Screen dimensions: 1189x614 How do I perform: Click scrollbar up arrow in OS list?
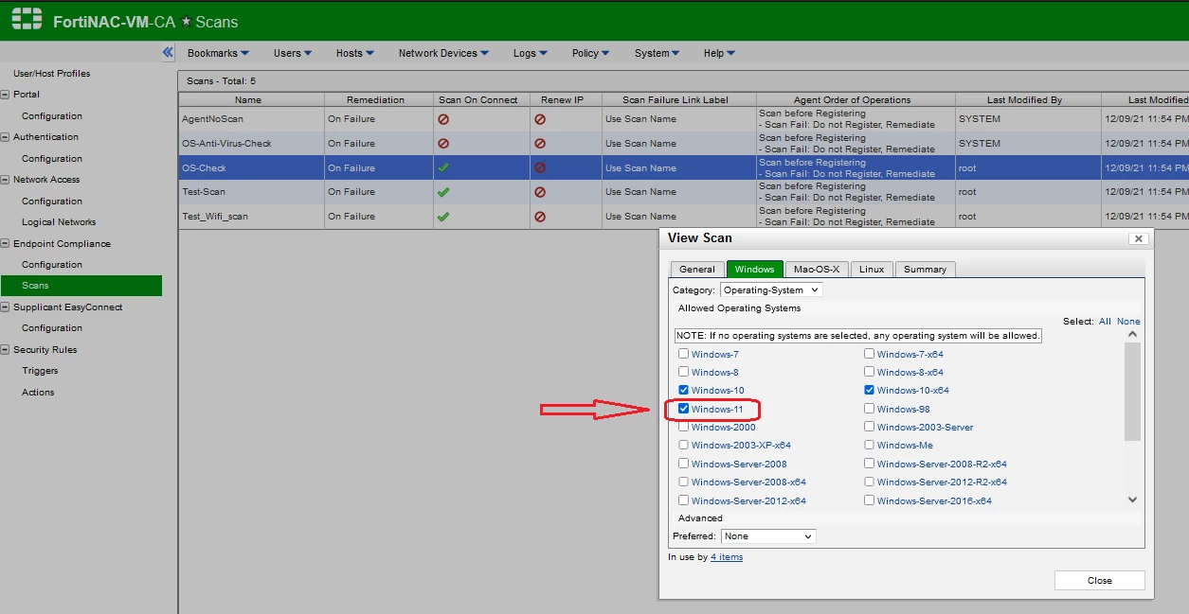pos(1132,335)
